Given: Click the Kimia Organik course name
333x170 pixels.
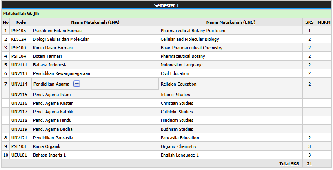Looking at the screenshot, I should (x=47, y=146).
